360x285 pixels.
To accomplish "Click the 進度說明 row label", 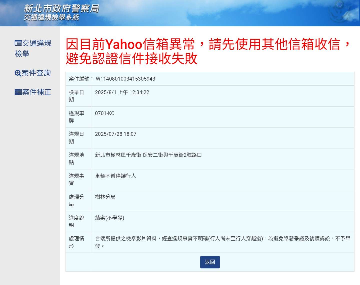I will click(76, 221).
